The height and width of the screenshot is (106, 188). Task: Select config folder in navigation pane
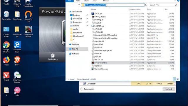(76, 29)
